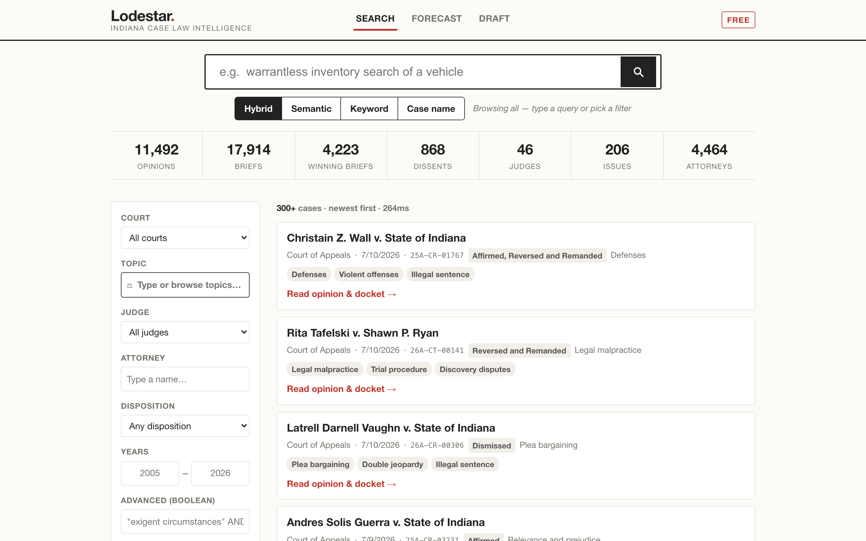Click the 11,492 Opinions stat
Screen dimensions: 866x541
[156, 156]
